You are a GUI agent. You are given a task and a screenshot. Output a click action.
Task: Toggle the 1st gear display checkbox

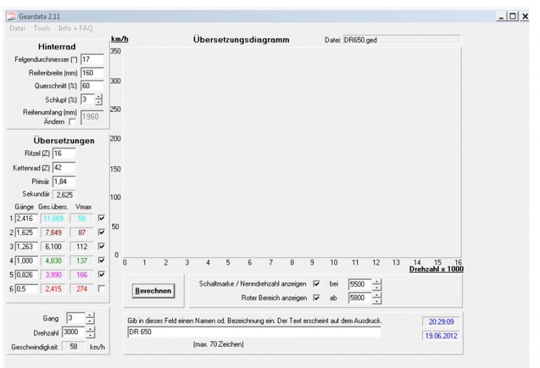coord(101,218)
